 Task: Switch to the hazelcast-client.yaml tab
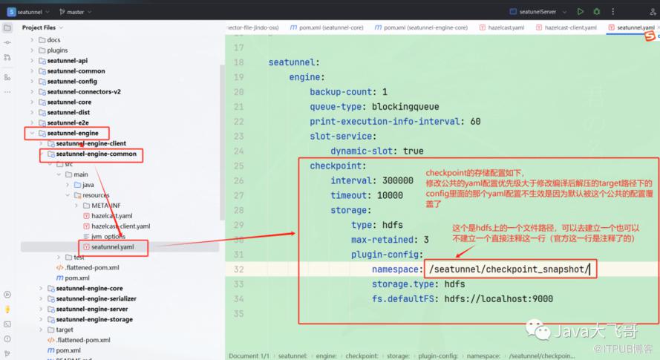click(x=570, y=27)
